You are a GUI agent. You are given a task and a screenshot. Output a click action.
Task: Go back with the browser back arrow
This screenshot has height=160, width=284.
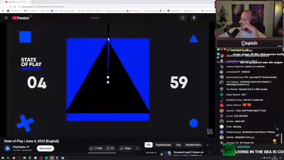3,7
